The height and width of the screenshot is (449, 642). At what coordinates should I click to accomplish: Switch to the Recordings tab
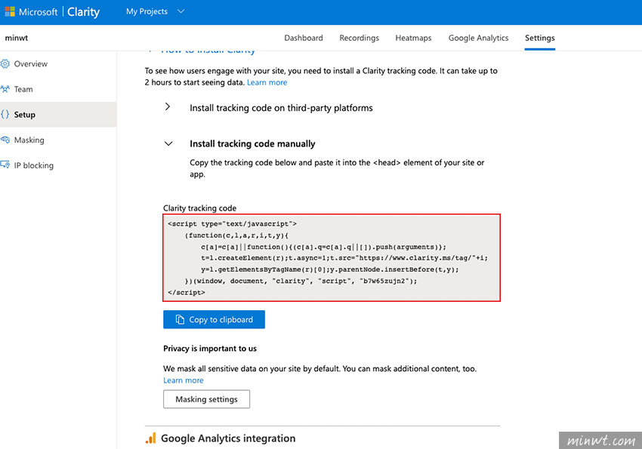coord(359,38)
